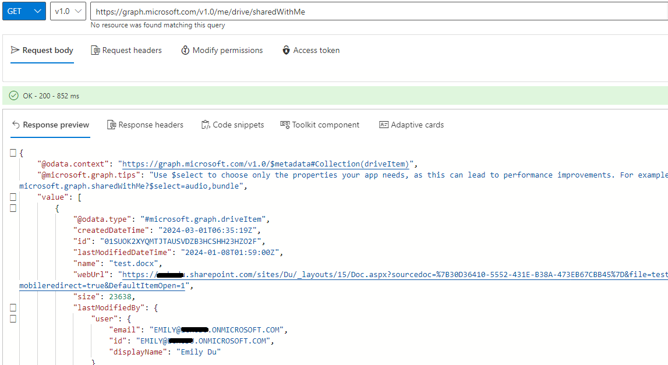Select the Request headers tab
Screen dimensions: 668x365
click(126, 50)
